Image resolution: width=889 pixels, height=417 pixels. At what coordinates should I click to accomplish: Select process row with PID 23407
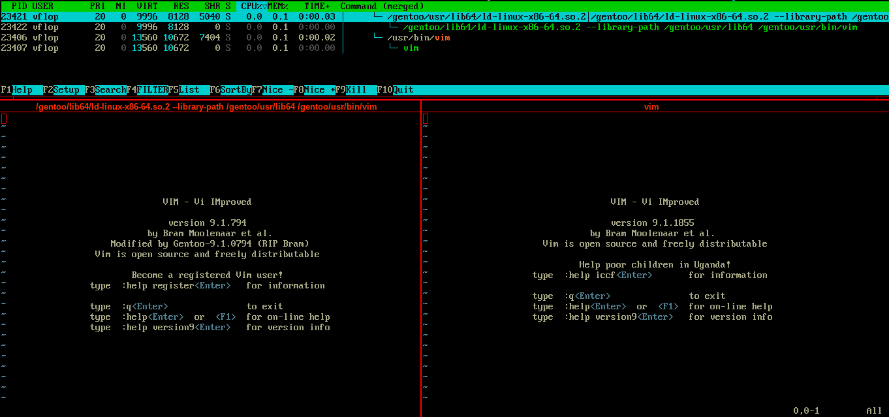coord(444,48)
